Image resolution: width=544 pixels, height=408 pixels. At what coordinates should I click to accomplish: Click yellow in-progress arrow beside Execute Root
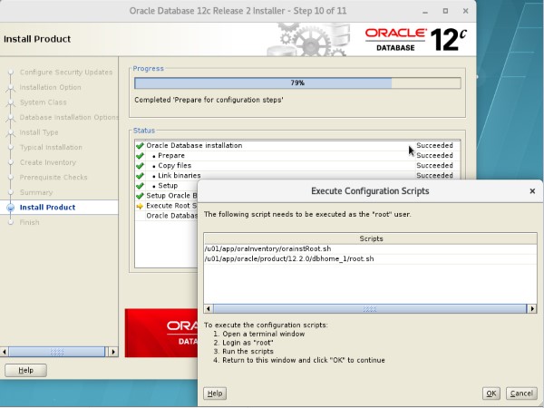[x=140, y=206]
